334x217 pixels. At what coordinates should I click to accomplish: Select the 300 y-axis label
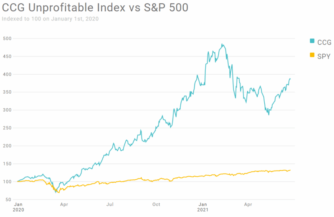coord(7,110)
